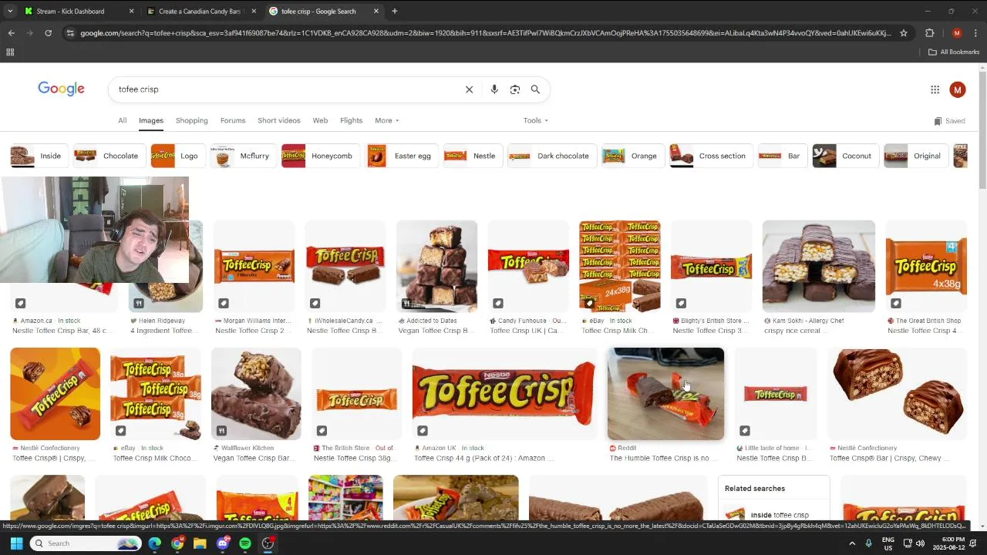Click the taskbar Search box

(x=85, y=543)
